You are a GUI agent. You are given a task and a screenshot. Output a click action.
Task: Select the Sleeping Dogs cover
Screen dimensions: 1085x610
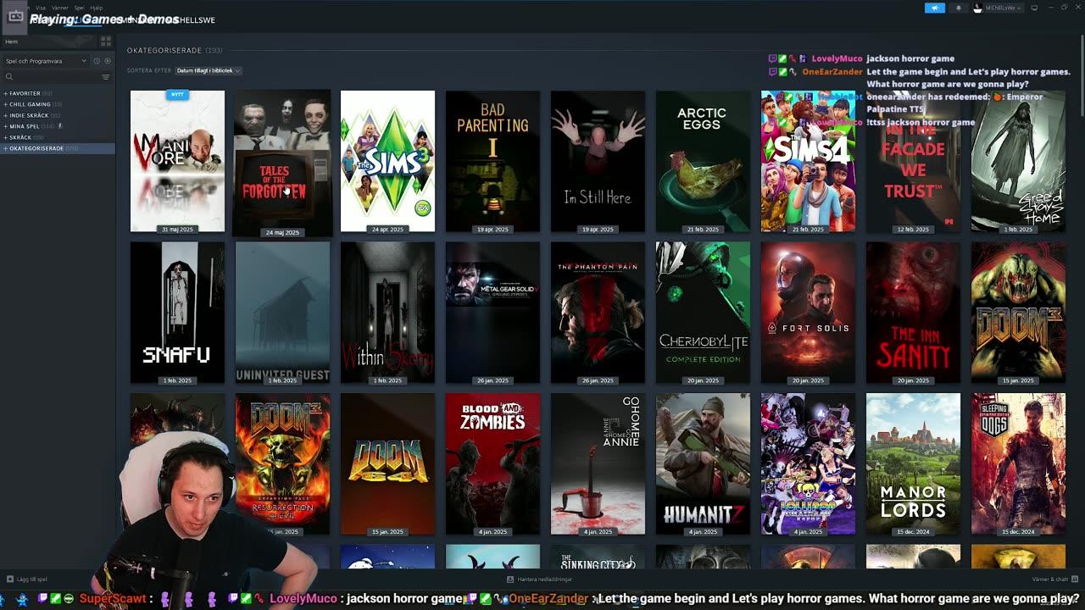click(x=1018, y=463)
